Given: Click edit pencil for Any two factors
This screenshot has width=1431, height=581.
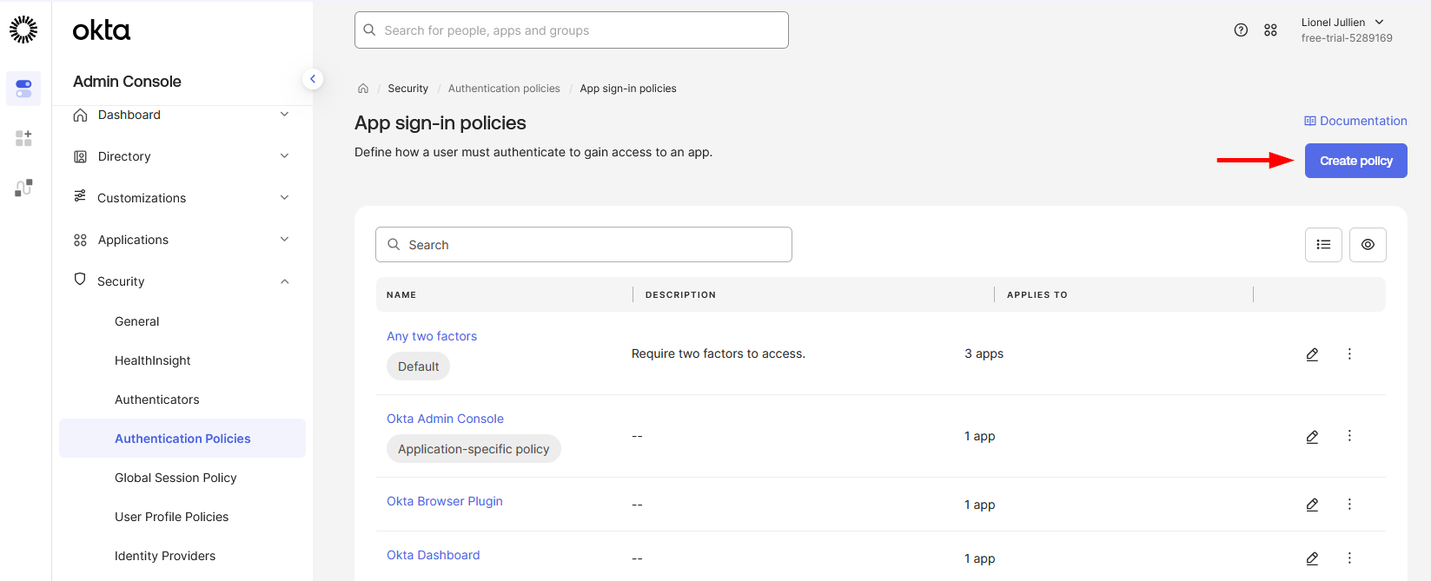Looking at the screenshot, I should point(1312,354).
